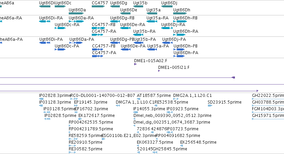Select Dmel_dig_002351_0674_3687.3prime label
The width and height of the screenshot is (284, 154).
(x=172, y=122)
